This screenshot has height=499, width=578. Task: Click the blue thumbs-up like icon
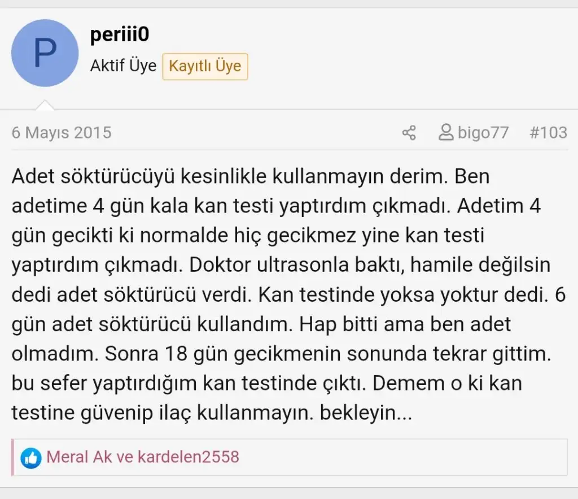point(31,458)
